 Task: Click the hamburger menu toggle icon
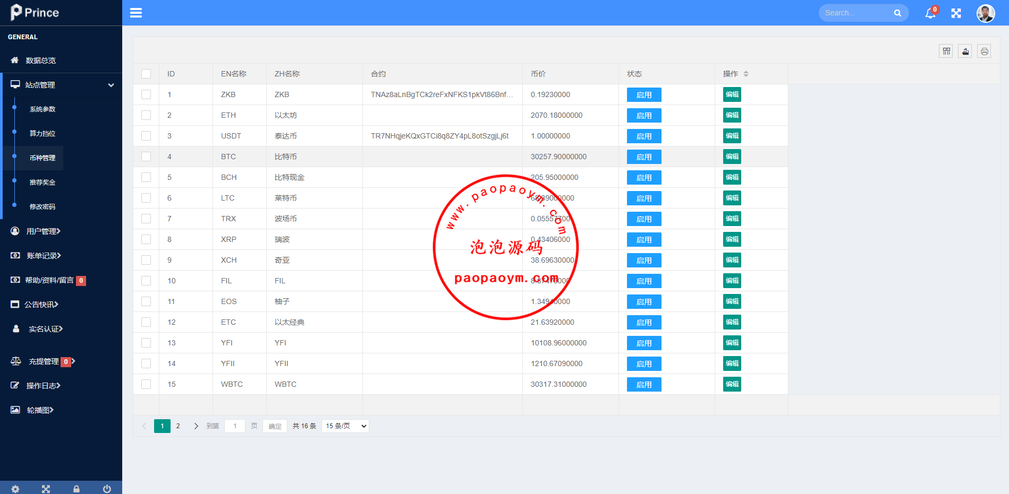click(136, 13)
